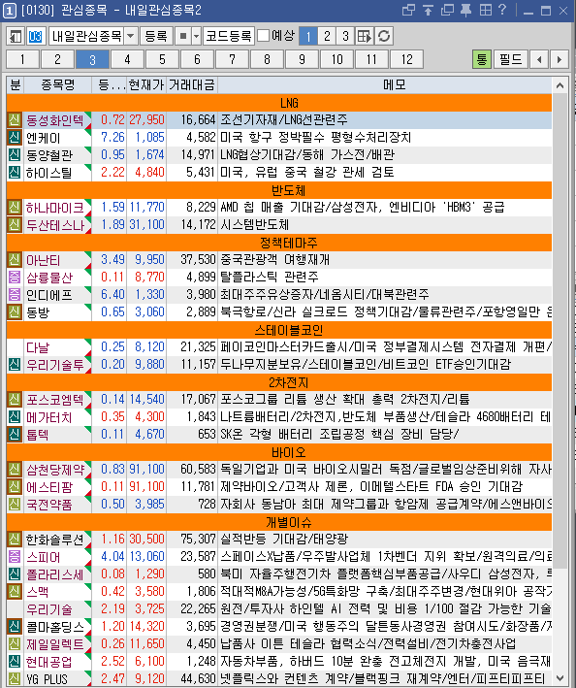The image size is (576, 688).
Task: Click the 스테이블코인 orange category header
Action: pos(279,330)
